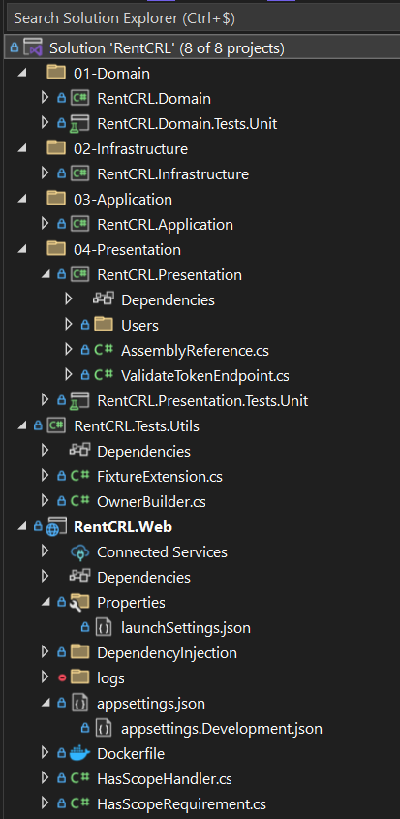
Task: Collapse the RentCRL.Tests.Utils project
Action: [21, 426]
